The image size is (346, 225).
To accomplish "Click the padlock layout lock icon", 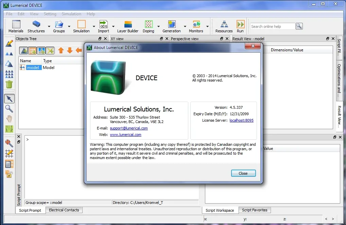I will pyautogui.click(x=9, y=174).
